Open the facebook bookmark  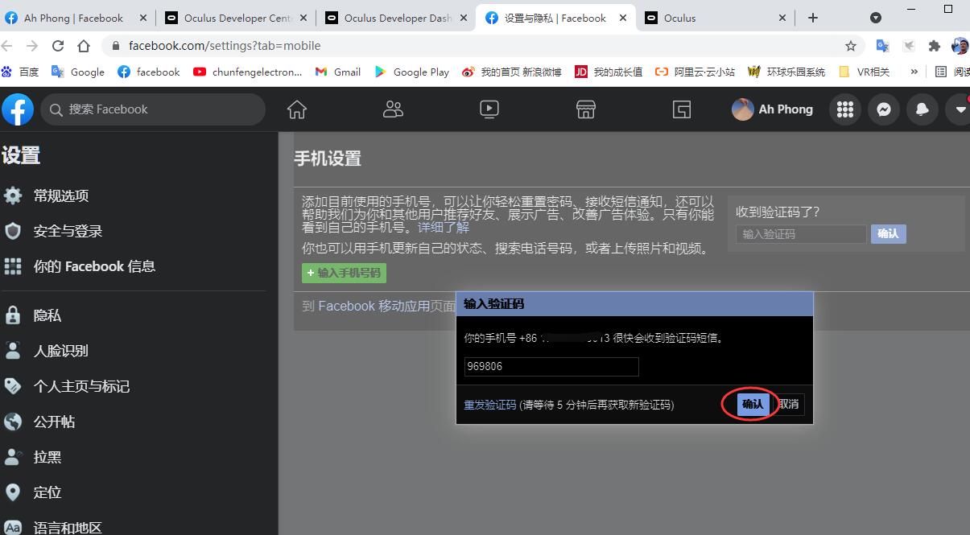pos(149,72)
